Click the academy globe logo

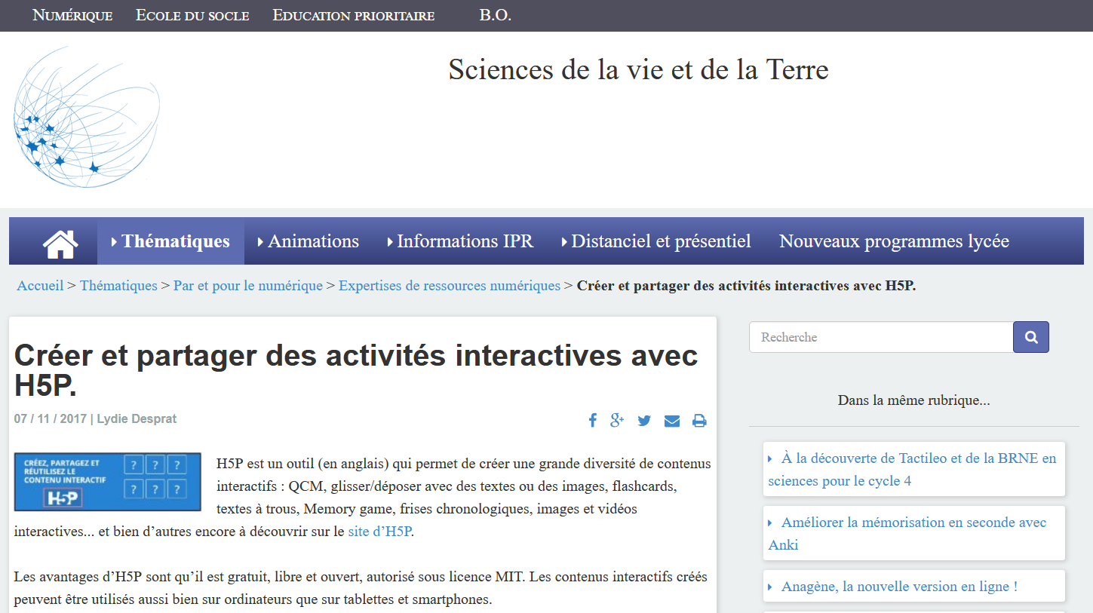[86, 118]
